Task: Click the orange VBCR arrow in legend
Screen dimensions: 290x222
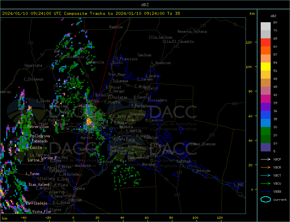Action: tap(266, 168)
